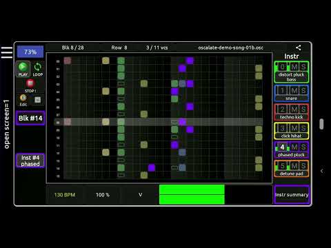Image resolution: width=331 pixels, height=248 pixels.
Task: Select the purple note on row 14
Action: (152, 168)
